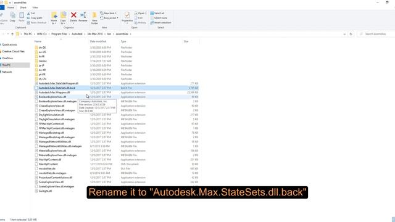Click Invert selection in the ribbon
This screenshot has width=395, height=222.
point(160,23)
